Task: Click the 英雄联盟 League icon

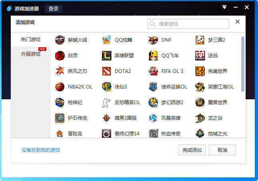Action: click(107, 56)
